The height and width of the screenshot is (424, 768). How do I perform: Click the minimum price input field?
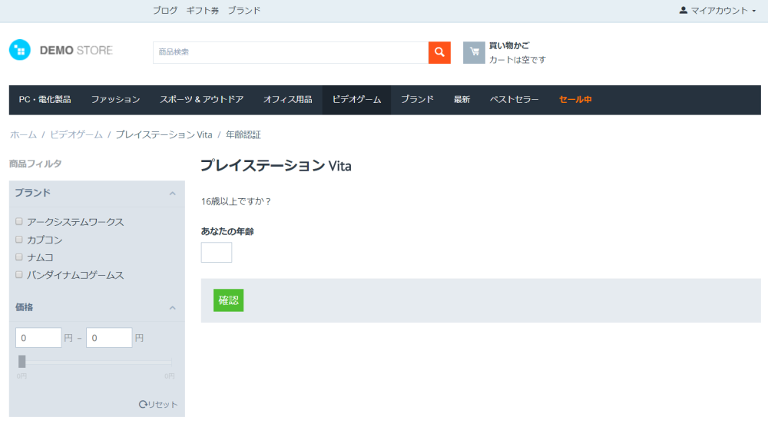click(38, 338)
